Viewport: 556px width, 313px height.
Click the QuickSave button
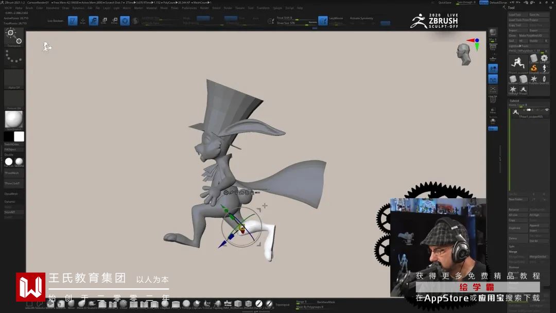click(x=445, y=3)
